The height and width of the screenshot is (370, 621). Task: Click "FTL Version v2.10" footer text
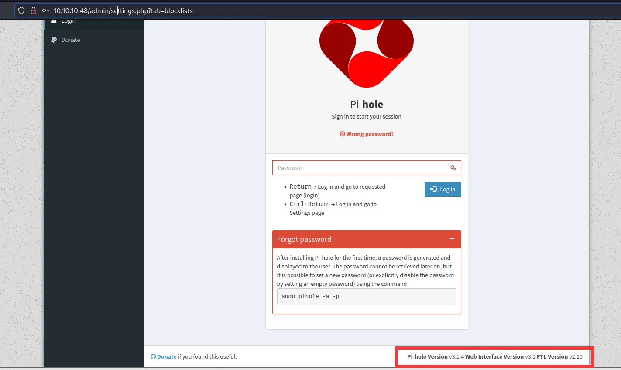pyautogui.click(x=560, y=356)
